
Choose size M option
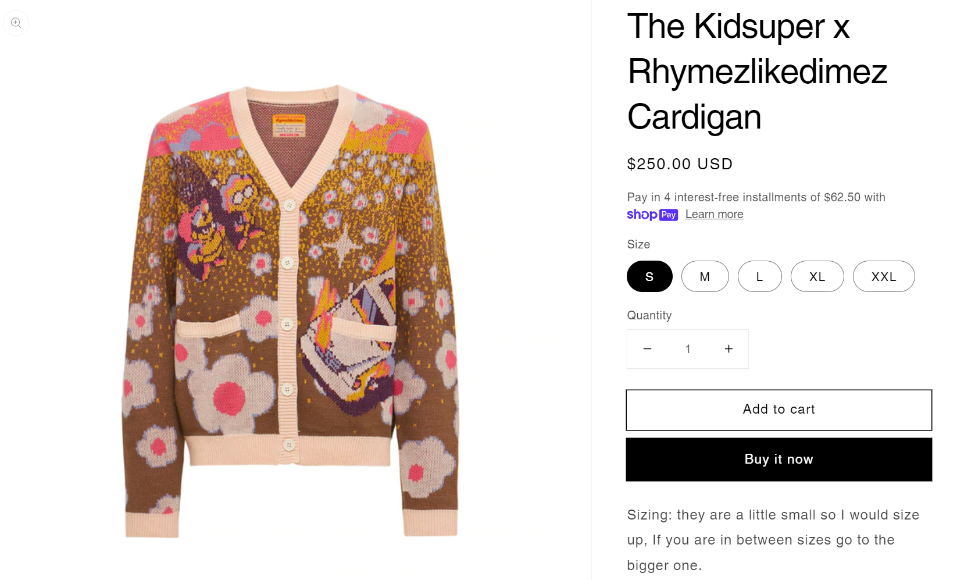[x=705, y=277]
